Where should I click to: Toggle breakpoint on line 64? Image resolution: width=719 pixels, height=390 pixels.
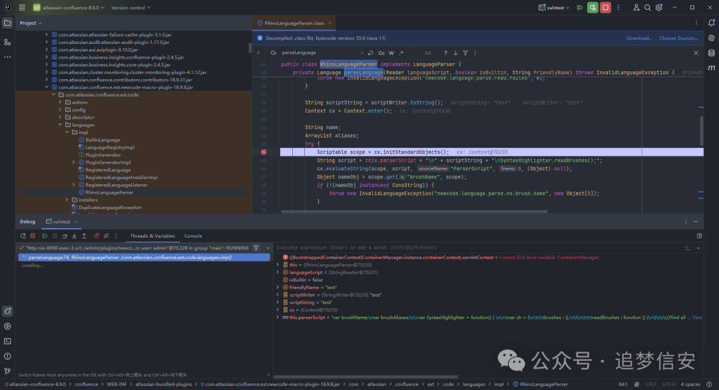pyautogui.click(x=264, y=152)
